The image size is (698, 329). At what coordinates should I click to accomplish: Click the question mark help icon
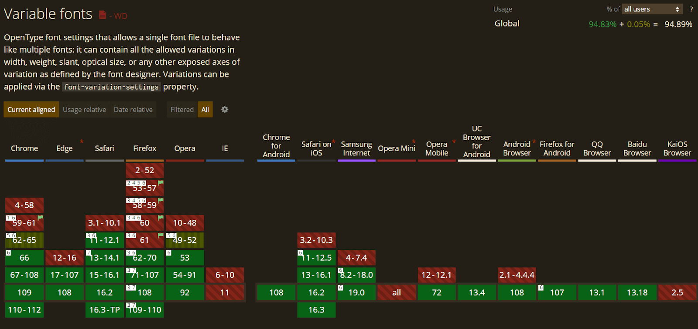click(691, 9)
